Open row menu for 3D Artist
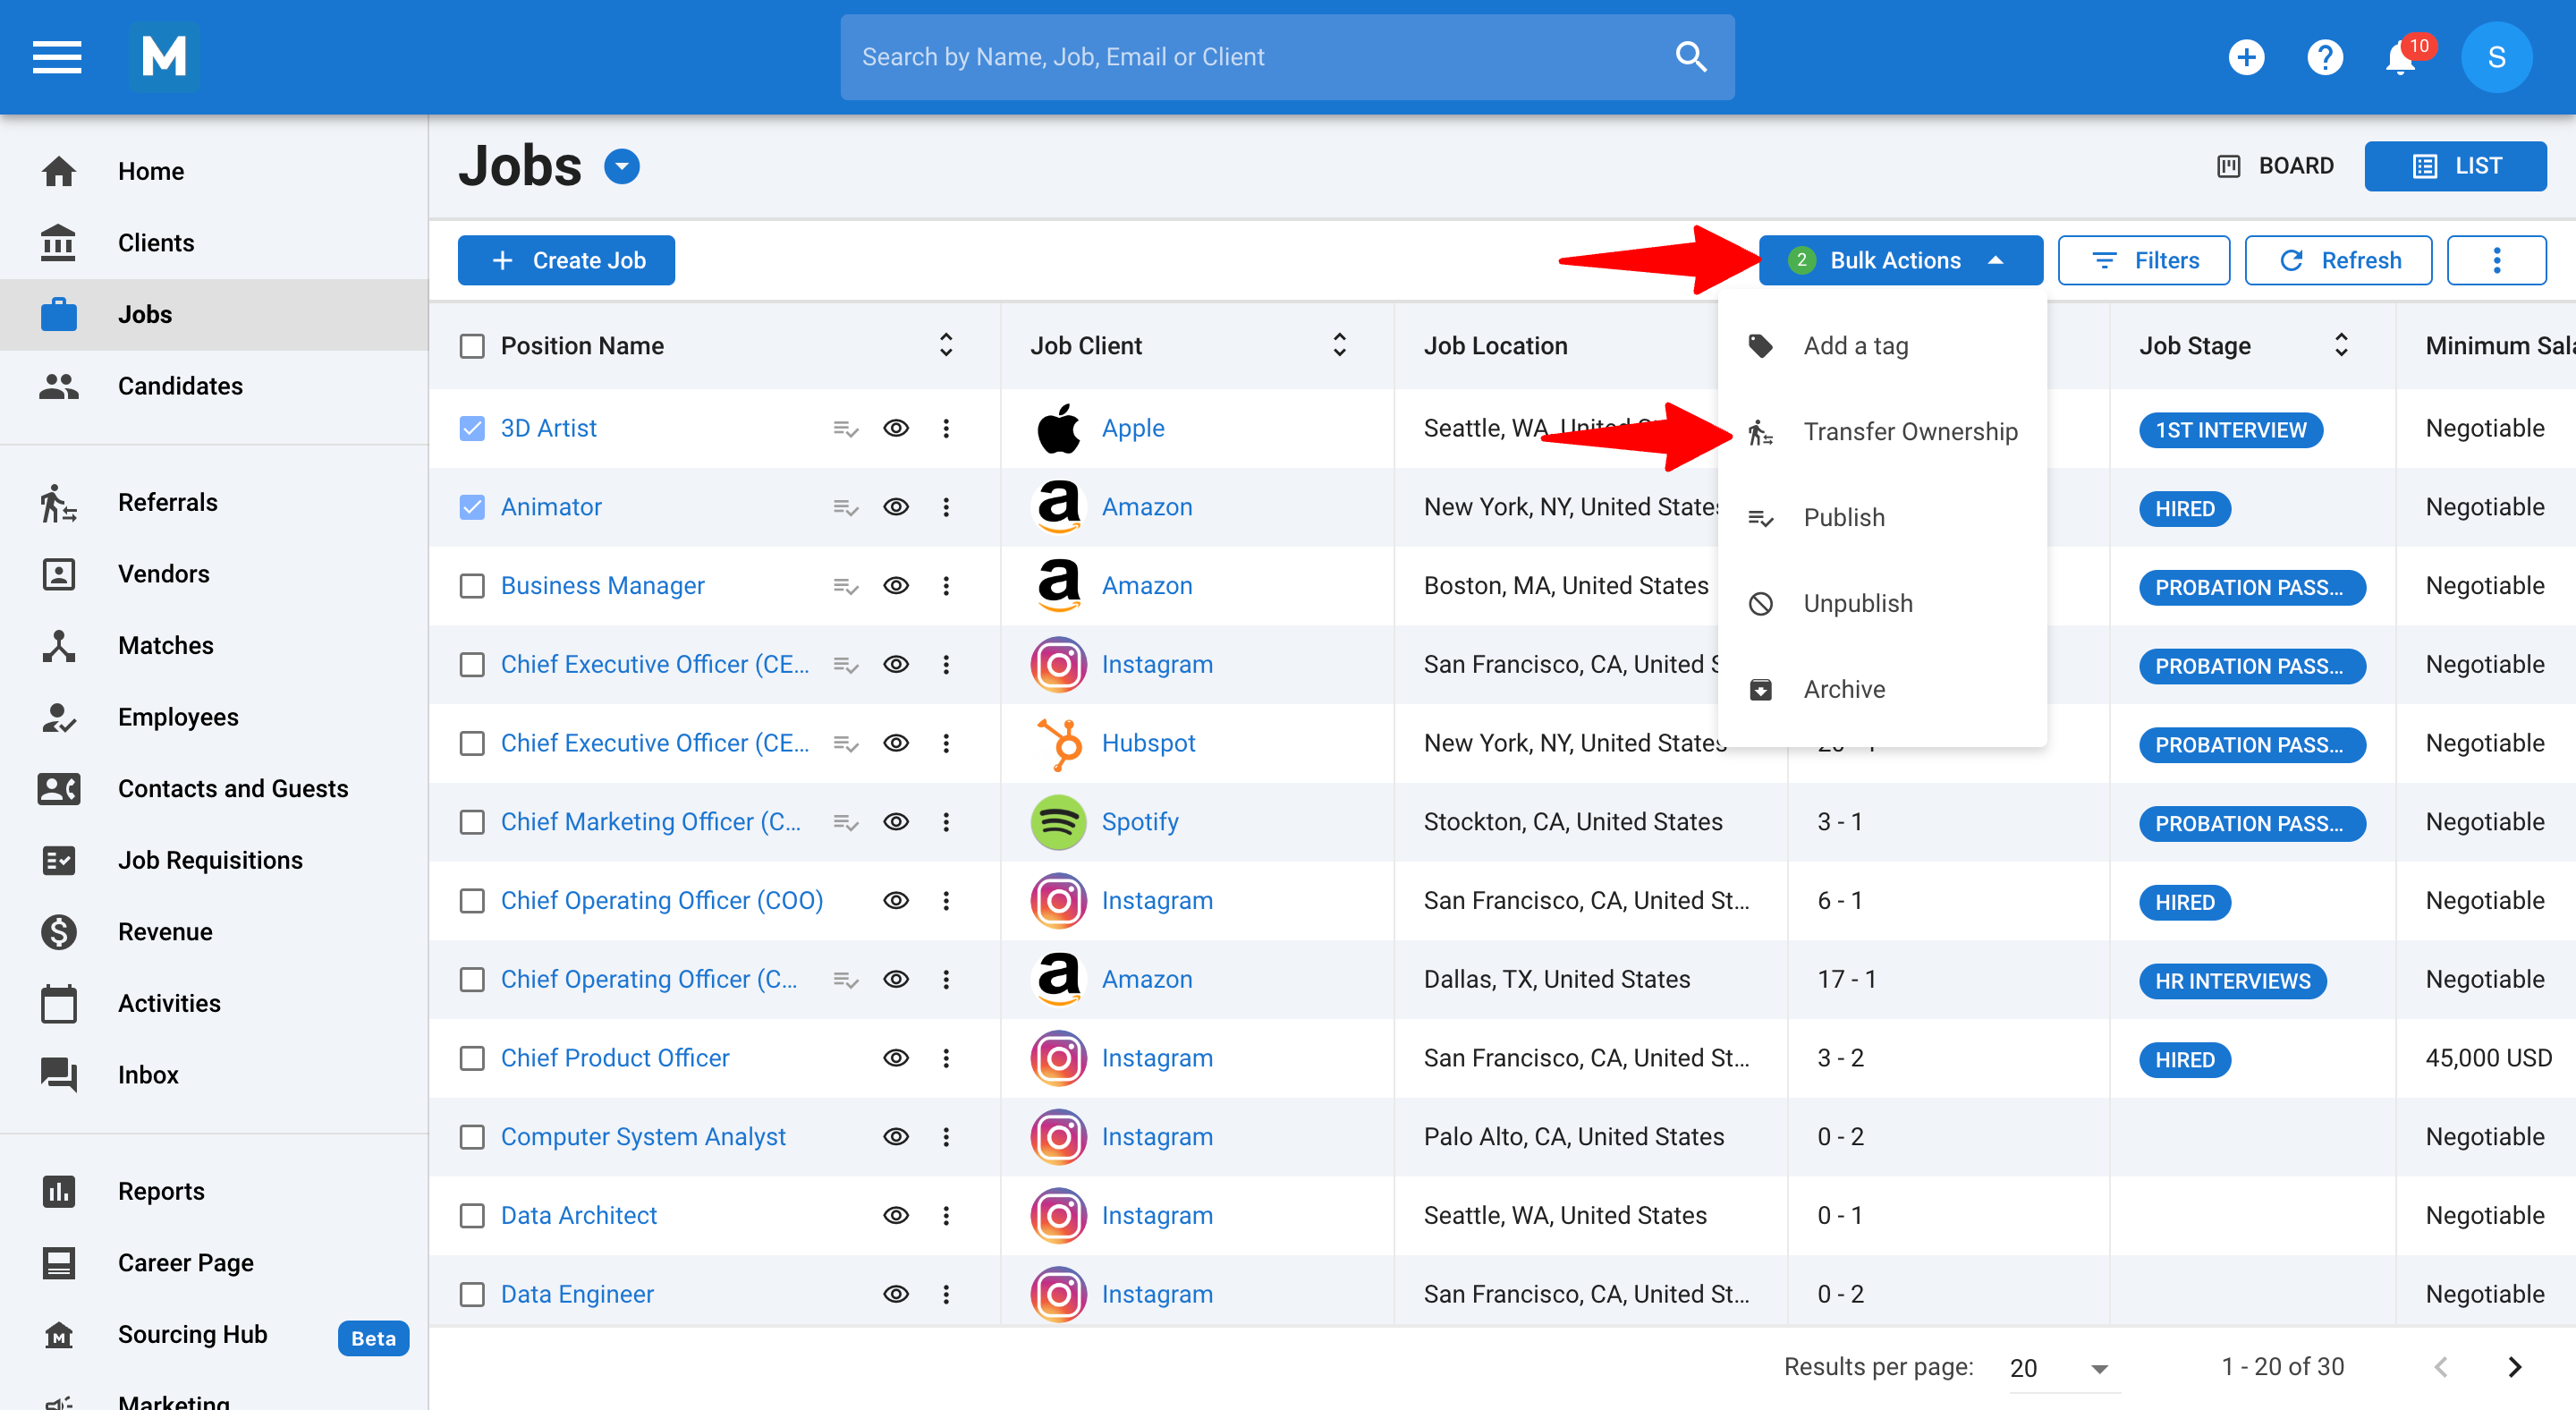The height and width of the screenshot is (1410, 2576). pyautogui.click(x=946, y=428)
